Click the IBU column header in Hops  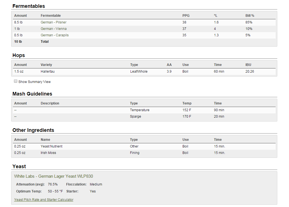coord(248,65)
